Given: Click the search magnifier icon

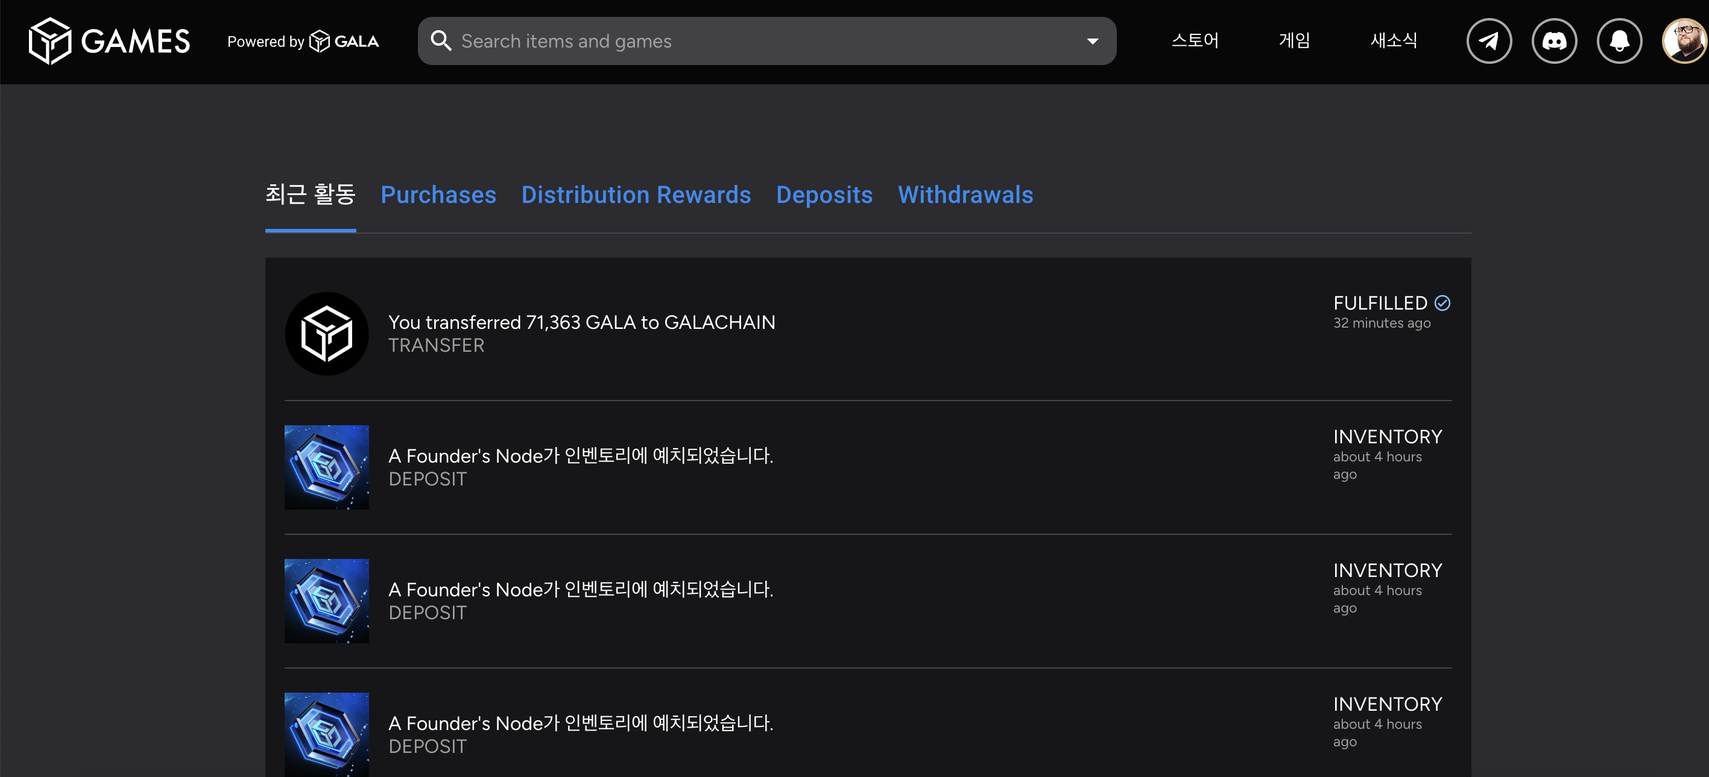Looking at the screenshot, I should coord(441,41).
